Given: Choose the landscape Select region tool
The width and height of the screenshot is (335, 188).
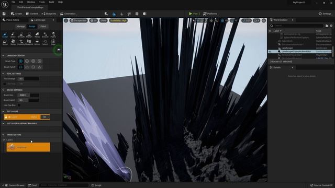Looking at the screenshot, I should tap(45, 42).
